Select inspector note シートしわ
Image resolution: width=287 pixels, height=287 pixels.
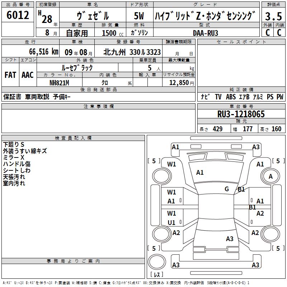(17, 170)
